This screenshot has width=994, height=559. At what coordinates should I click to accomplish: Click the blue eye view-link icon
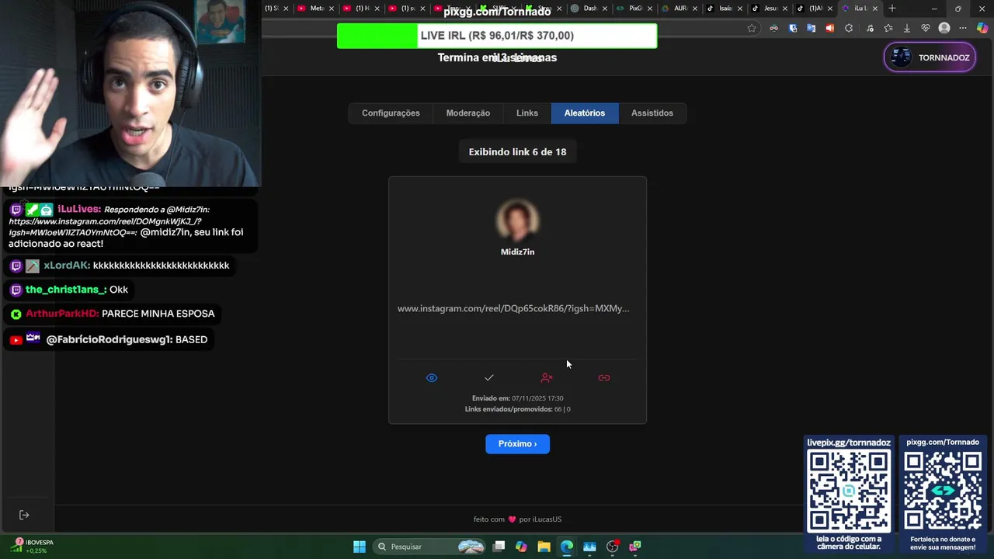tap(432, 378)
